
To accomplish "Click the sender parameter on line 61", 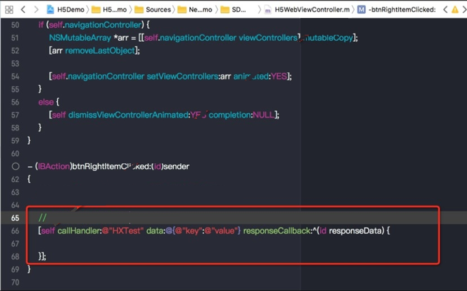I will coord(176,167).
